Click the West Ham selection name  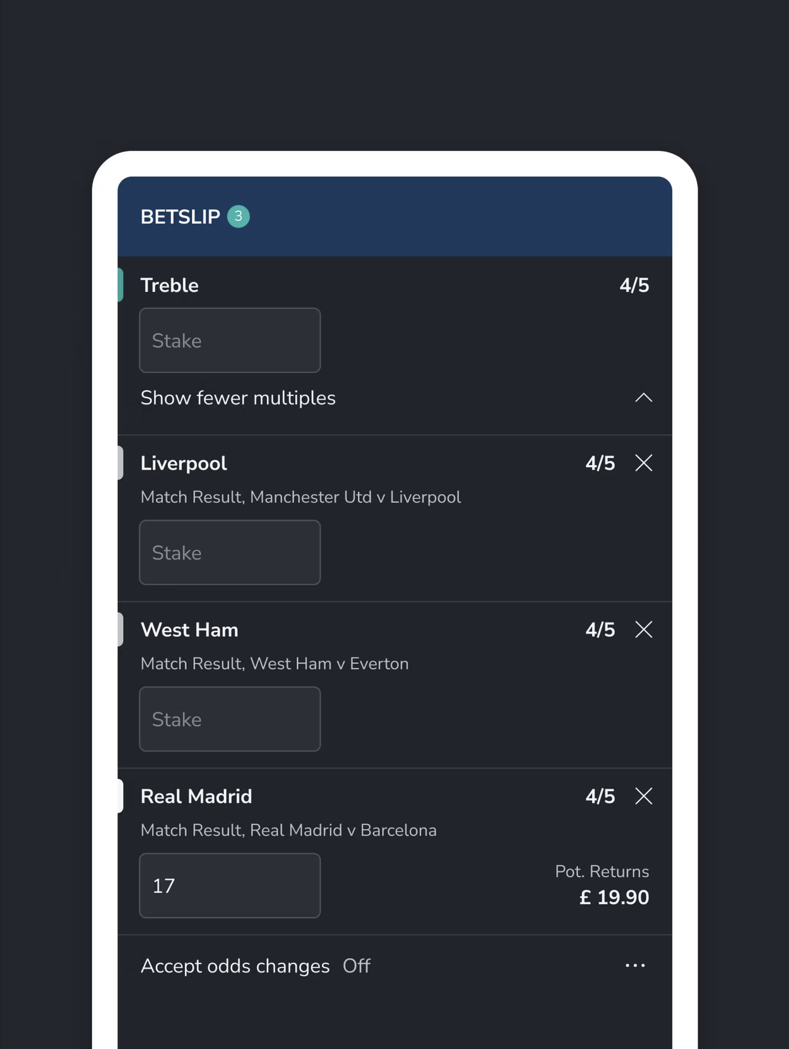[189, 630]
